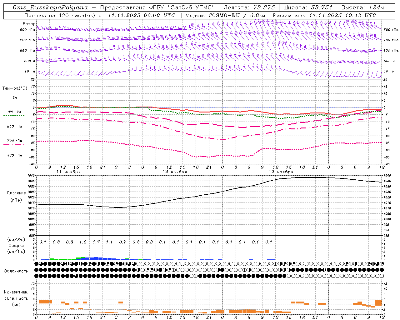Screen dimensions: 400x320
Task: Click the '500 гПа' temperature legend entry
Action: click(x=15, y=155)
